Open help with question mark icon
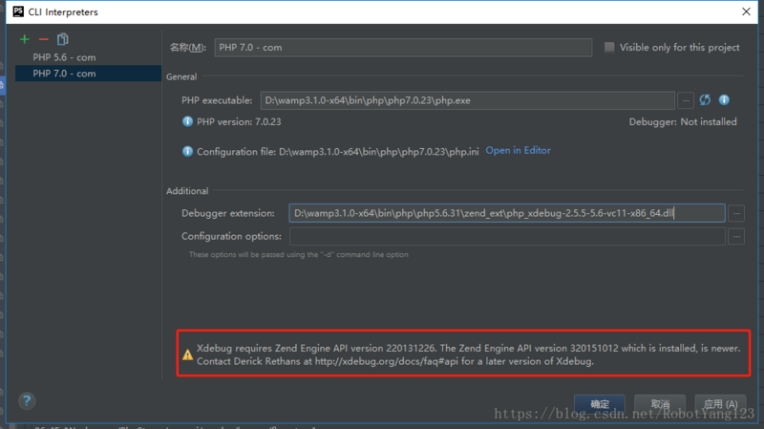 click(x=27, y=400)
